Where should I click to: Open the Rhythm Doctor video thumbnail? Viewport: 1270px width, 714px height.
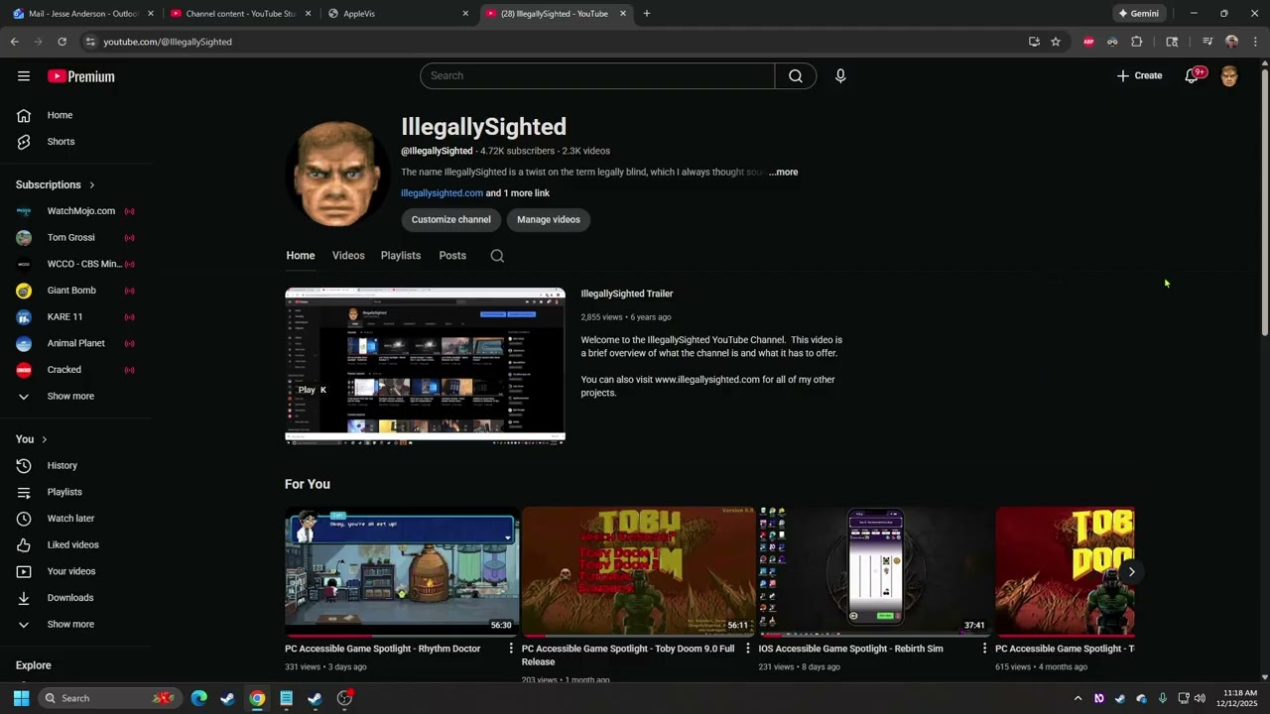tap(402, 571)
